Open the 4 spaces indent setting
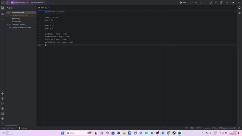This screenshot has height=136, width=242. [x=207, y=128]
